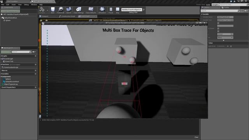Click Add New button in My Blueprint
The image size is (249, 140).
(6, 52)
